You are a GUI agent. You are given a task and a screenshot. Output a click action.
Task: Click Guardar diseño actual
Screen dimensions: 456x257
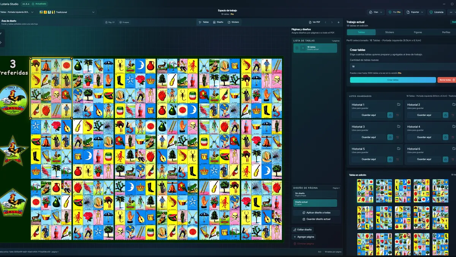point(316,219)
